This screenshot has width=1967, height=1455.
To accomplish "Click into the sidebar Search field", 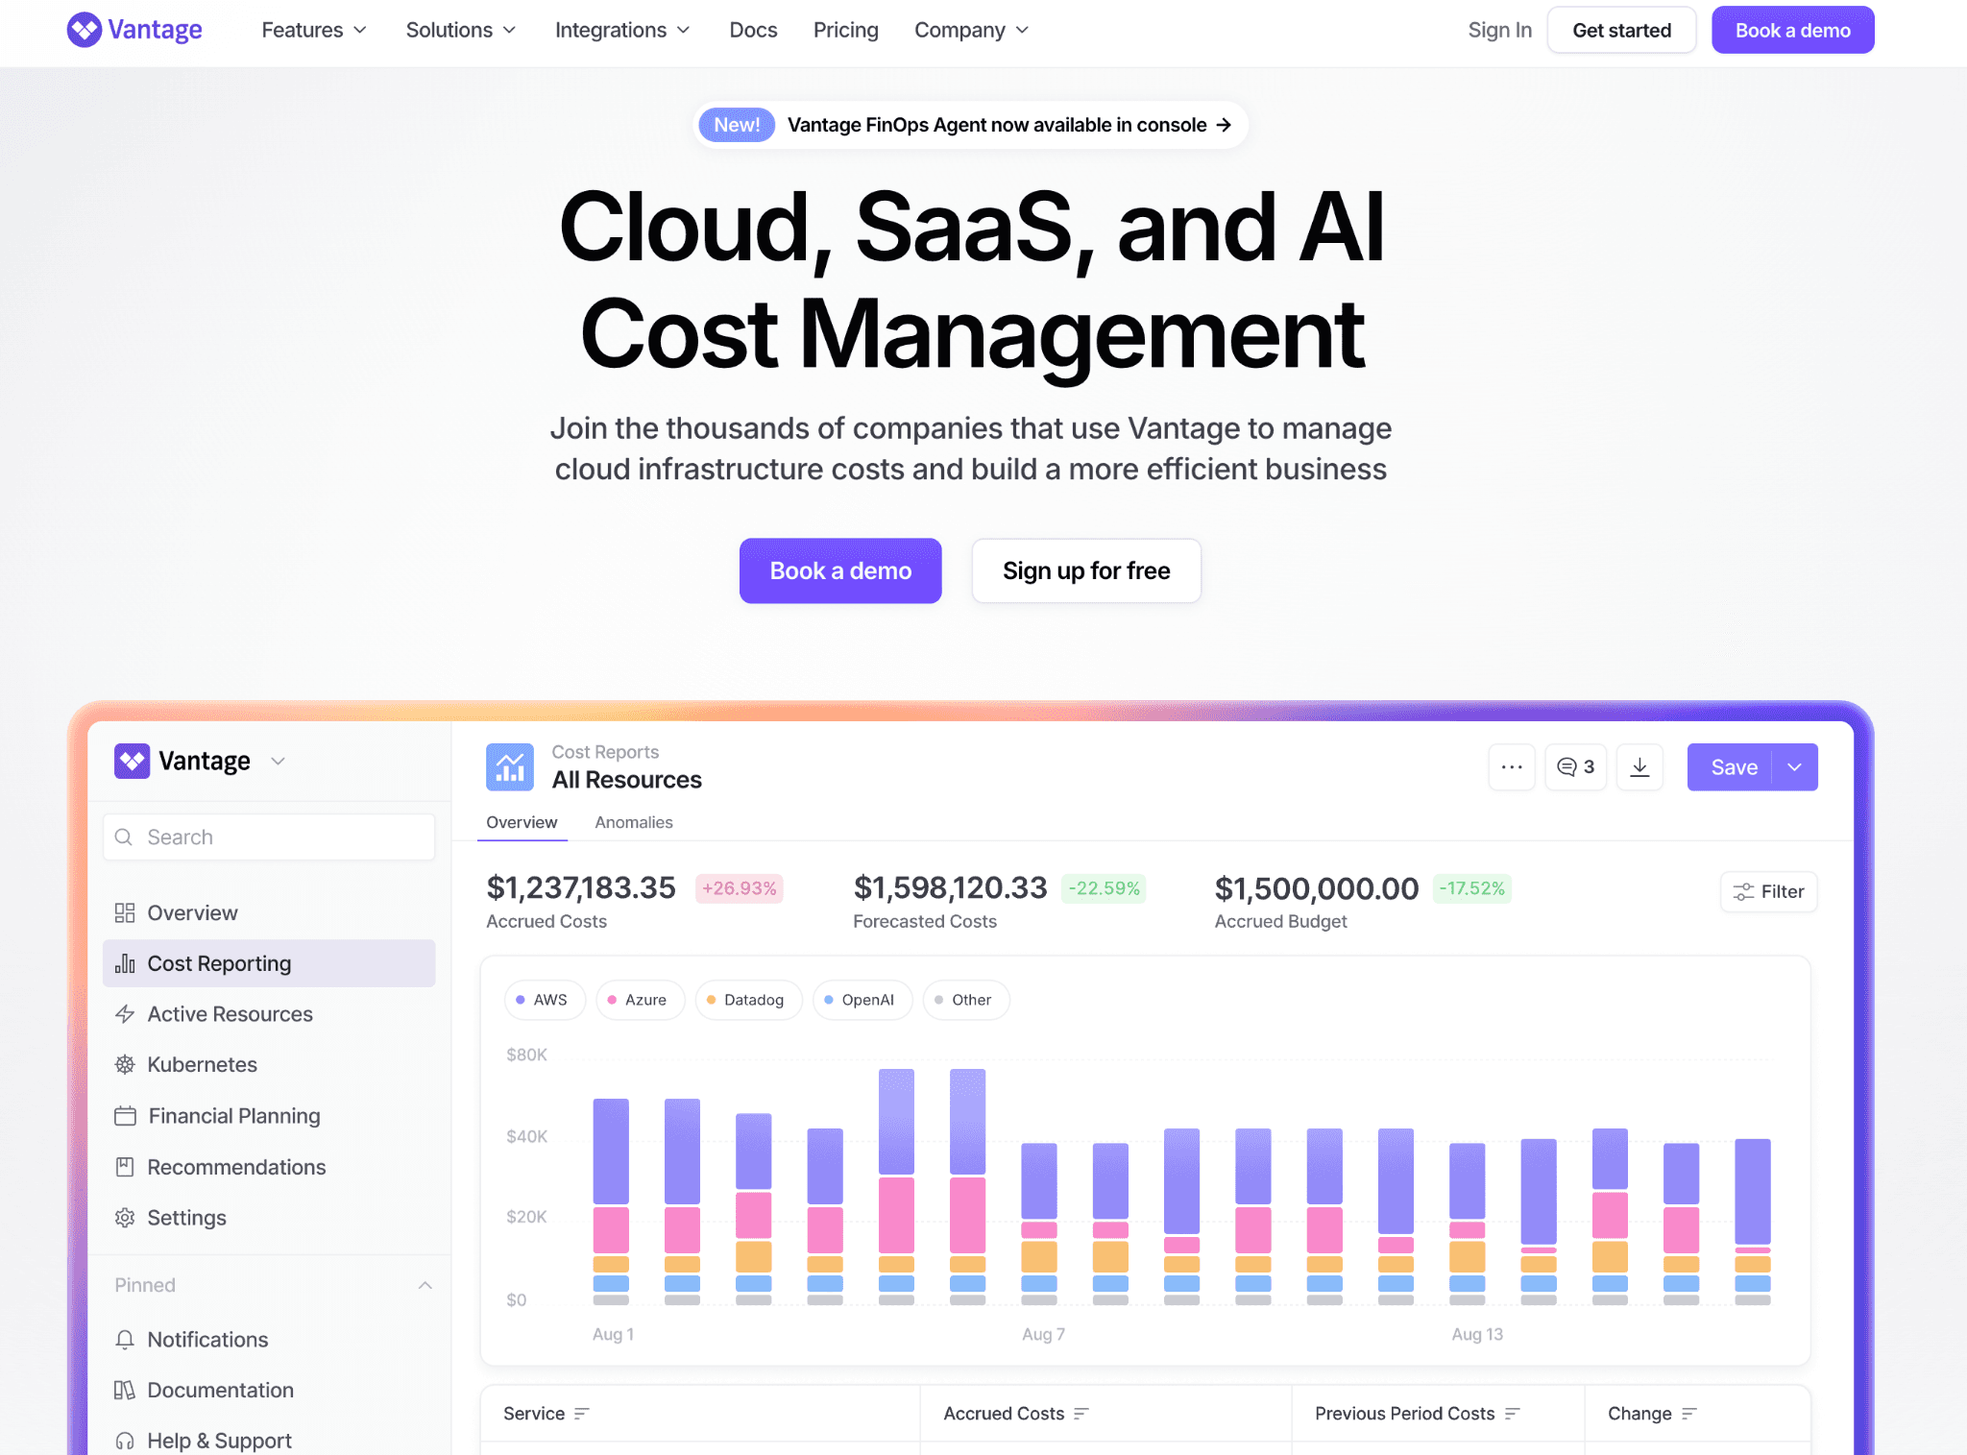I will (269, 837).
